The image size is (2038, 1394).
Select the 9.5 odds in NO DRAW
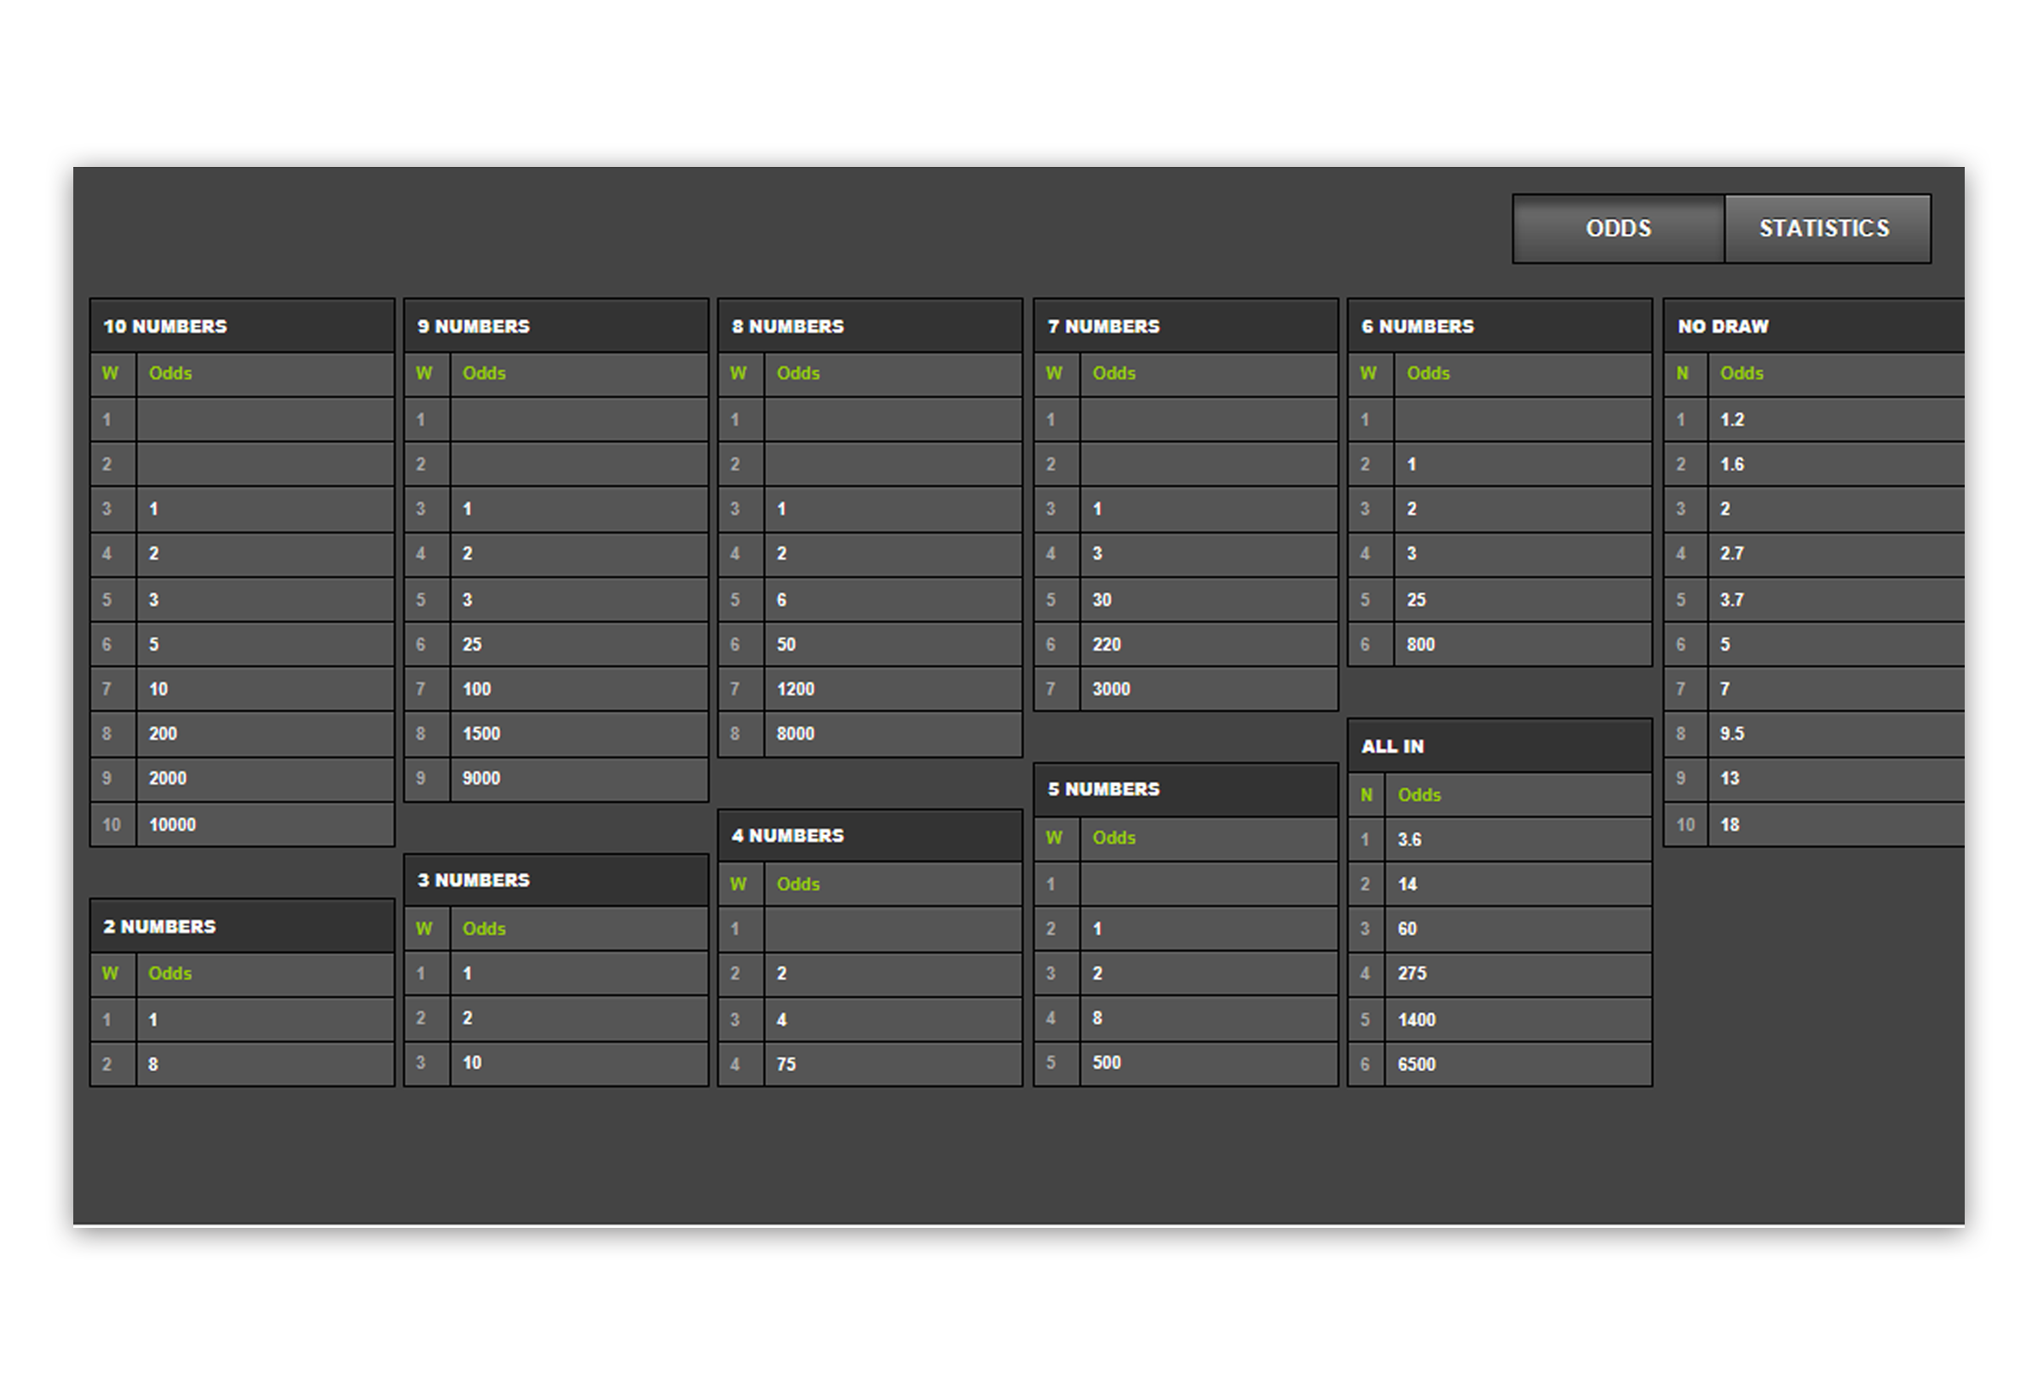pyautogui.click(x=1836, y=734)
